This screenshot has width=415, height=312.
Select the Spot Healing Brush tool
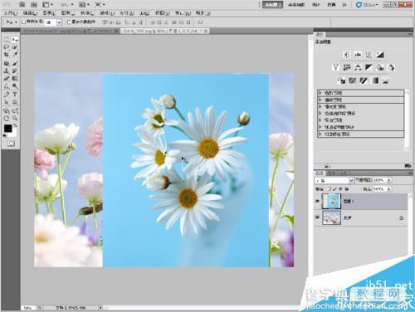click(x=7, y=64)
